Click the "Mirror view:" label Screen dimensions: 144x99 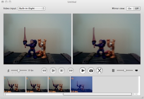[x=118, y=8]
